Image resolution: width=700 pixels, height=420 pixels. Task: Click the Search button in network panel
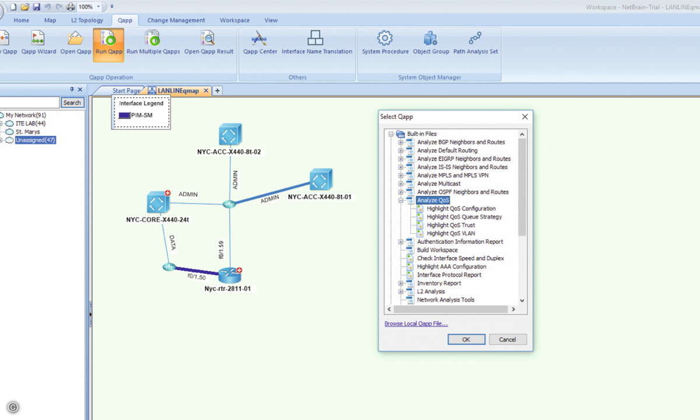click(72, 103)
